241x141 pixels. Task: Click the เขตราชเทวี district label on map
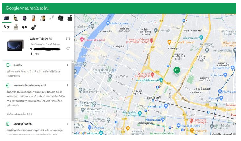pyautogui.click(x=153, y=98)
